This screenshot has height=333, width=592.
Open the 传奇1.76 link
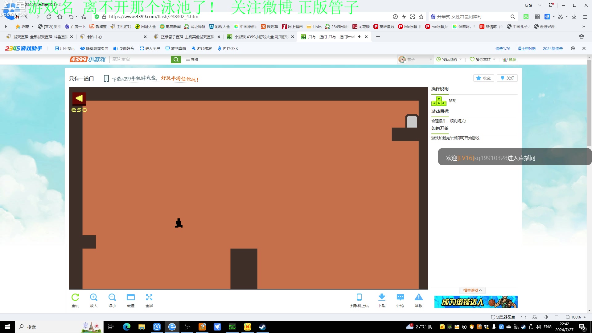pos(503,48)
